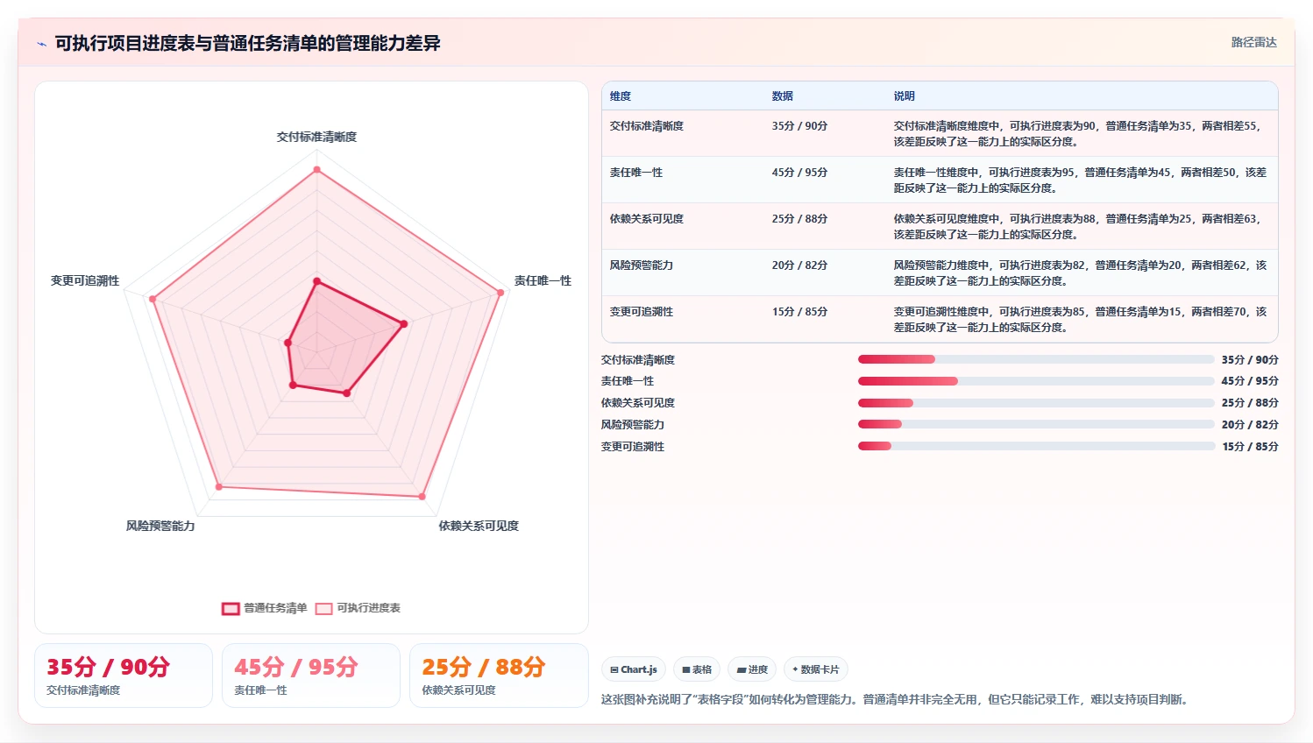Click outer radar point on 依赖关系可见度 axis

422,497
